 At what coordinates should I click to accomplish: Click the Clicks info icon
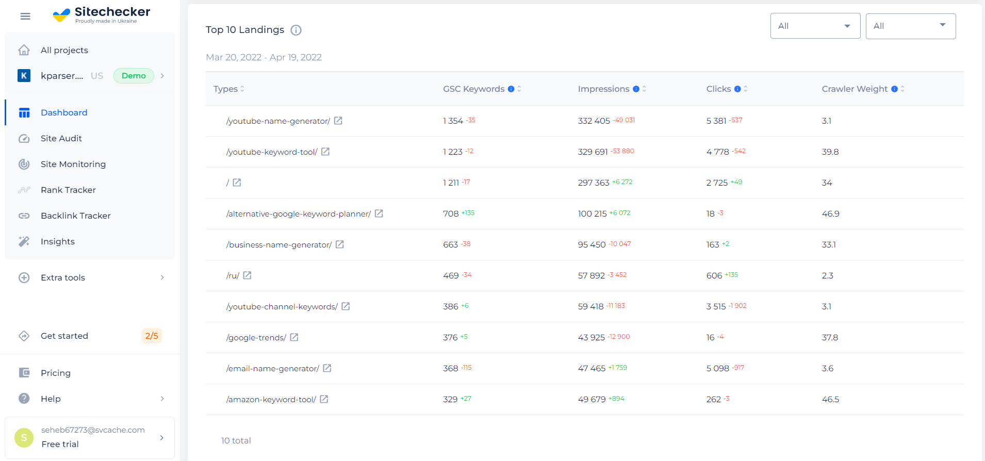pos(737,89)
